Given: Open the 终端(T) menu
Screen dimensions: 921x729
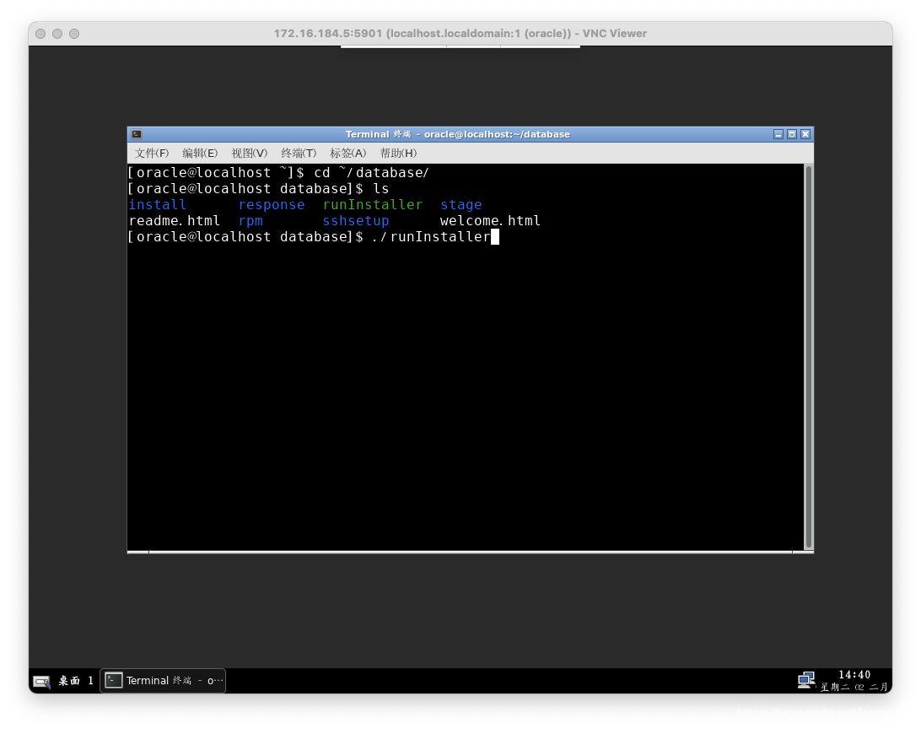Looking at the screenshot, I should [x=299, y=154].
